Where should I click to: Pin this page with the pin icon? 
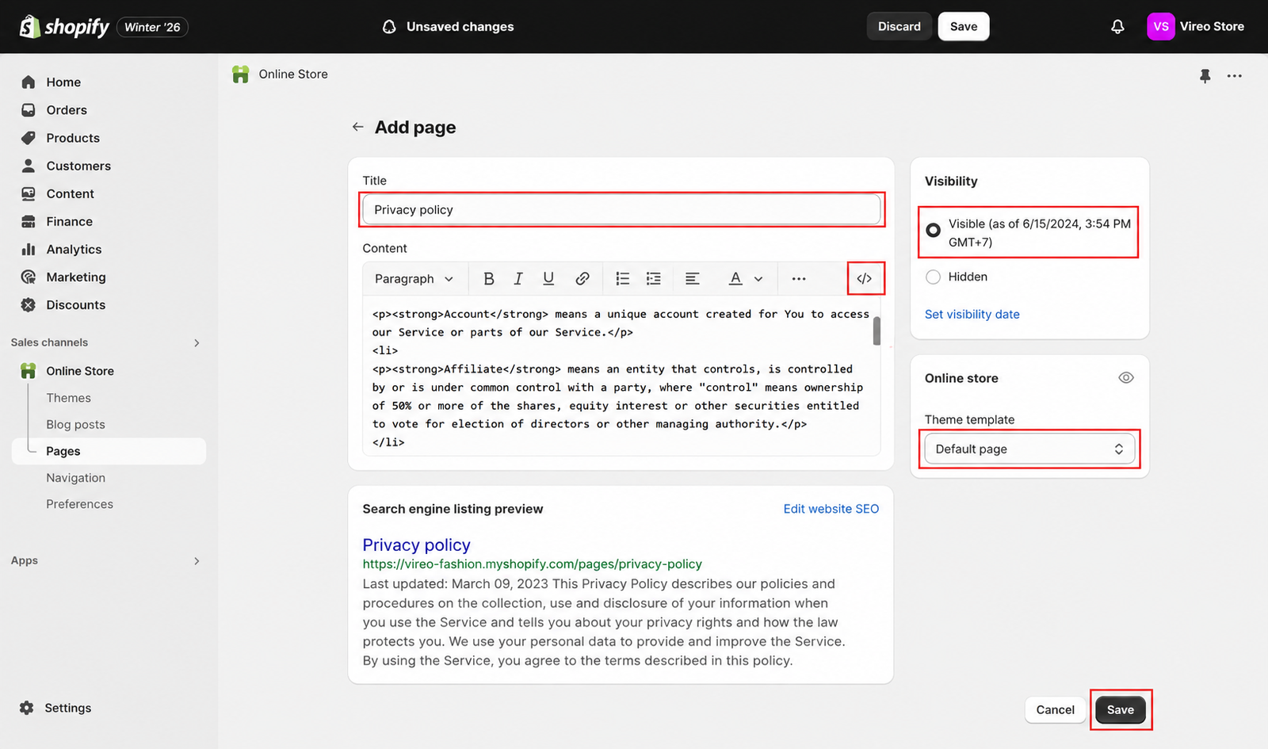point(1205,76)
